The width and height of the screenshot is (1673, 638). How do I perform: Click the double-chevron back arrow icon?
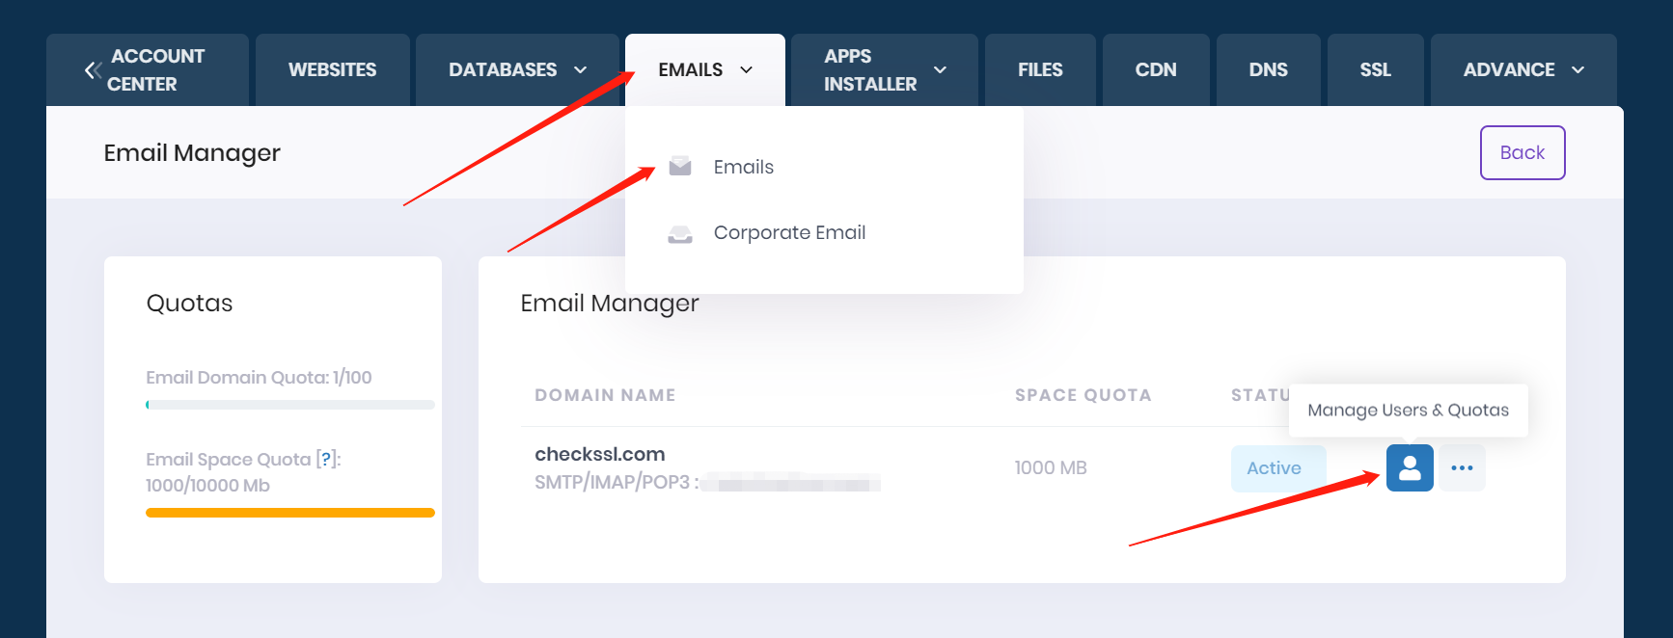(93, 70)
